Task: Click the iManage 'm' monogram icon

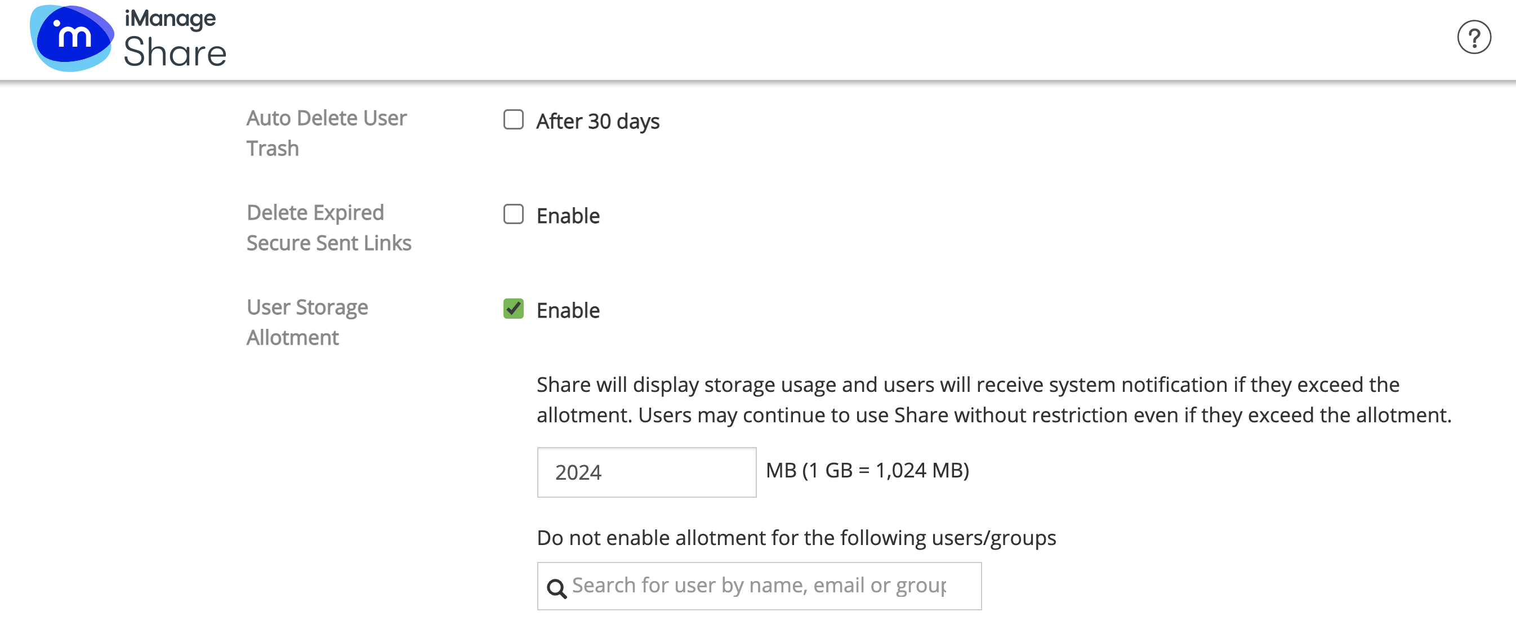Action: [x=73, y=39]
